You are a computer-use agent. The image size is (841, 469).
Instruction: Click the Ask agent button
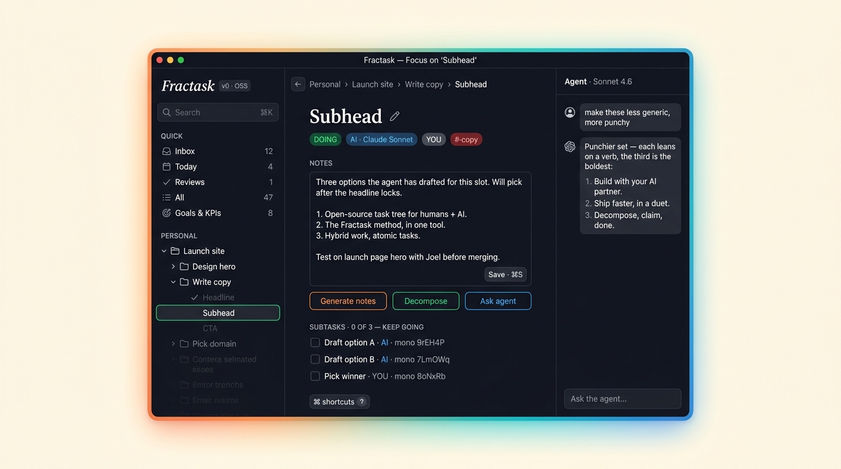pyautogui.click(x=498, y=301)
